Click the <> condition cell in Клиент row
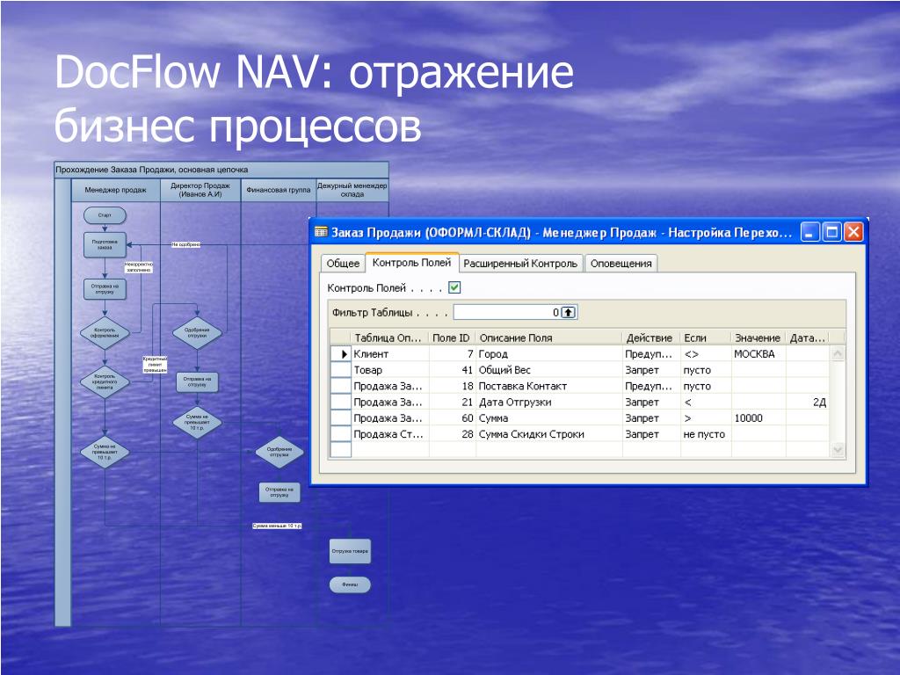Viewport: 900px width, 675px height. tap(706, 354)
